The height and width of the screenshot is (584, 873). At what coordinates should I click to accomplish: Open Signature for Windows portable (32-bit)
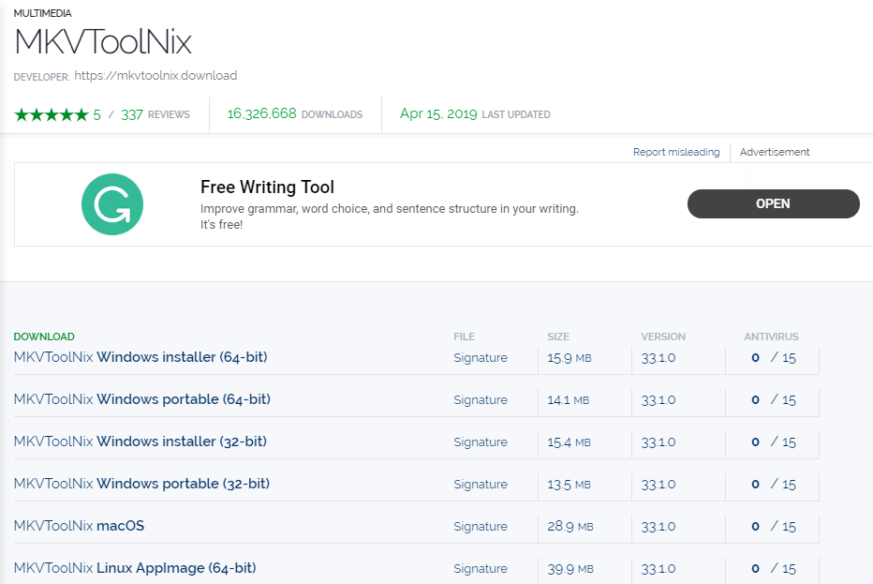point(481,485)
